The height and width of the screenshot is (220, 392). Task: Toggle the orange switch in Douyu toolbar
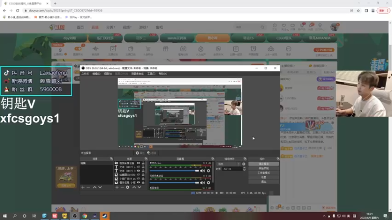[x=78, y=48]
